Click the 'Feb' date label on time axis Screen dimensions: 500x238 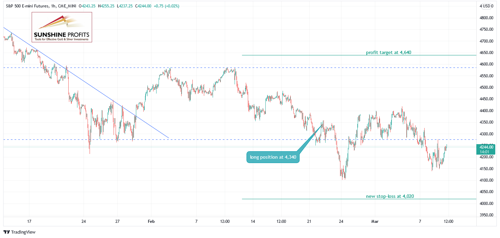tap(151, 221)
